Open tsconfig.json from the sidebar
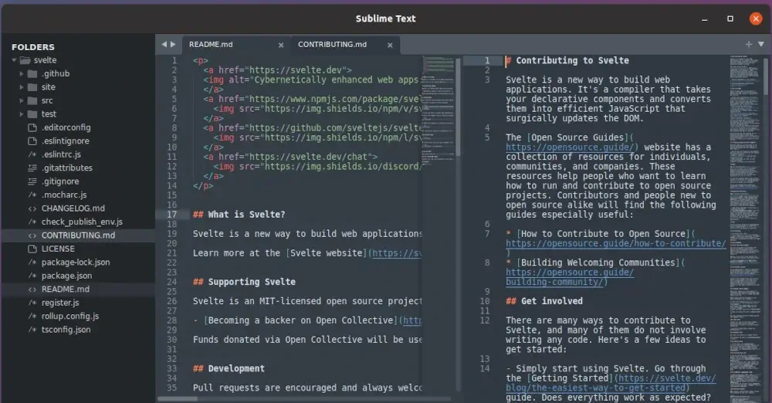Image resolution: width=772 pixels, height=403 pixels. tap(66, 330)
